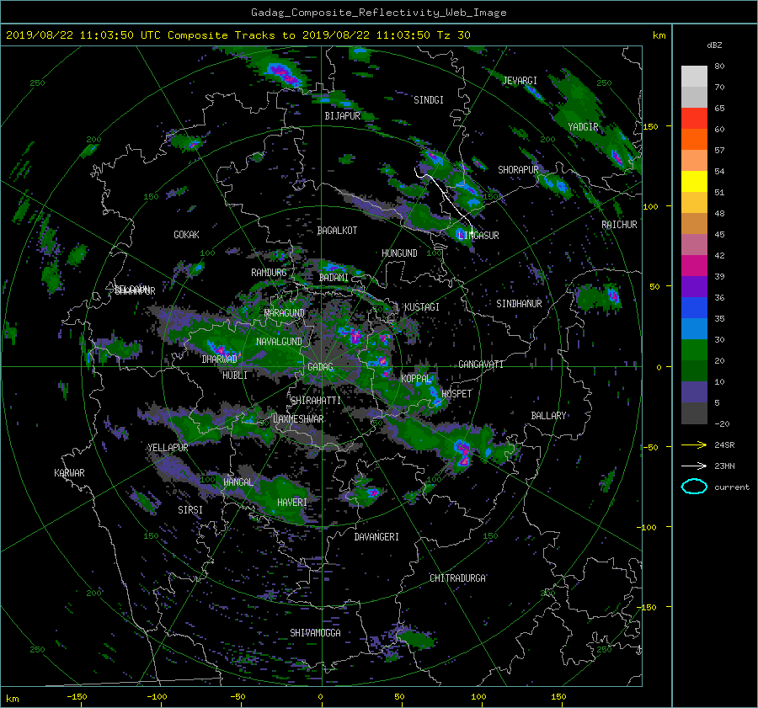
Task: Click the NAVALGUND city label
Action: pos(279,342)
